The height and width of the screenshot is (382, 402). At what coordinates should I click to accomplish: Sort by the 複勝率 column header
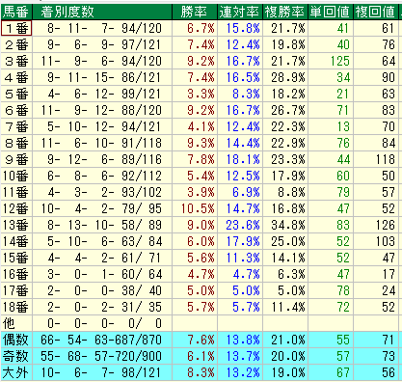[285, 12]
